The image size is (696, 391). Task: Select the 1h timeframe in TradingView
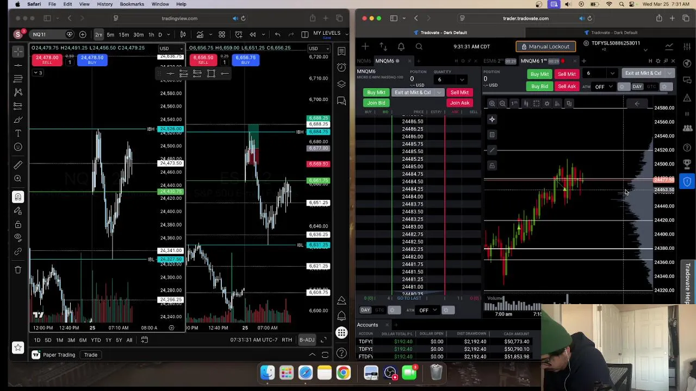151,35
